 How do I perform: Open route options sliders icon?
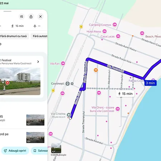coord(21,16)
